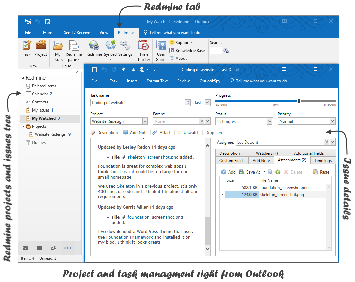The image size is (355, 282).
Task: Click the Description toolbar button
Action: tap(105, 133)
